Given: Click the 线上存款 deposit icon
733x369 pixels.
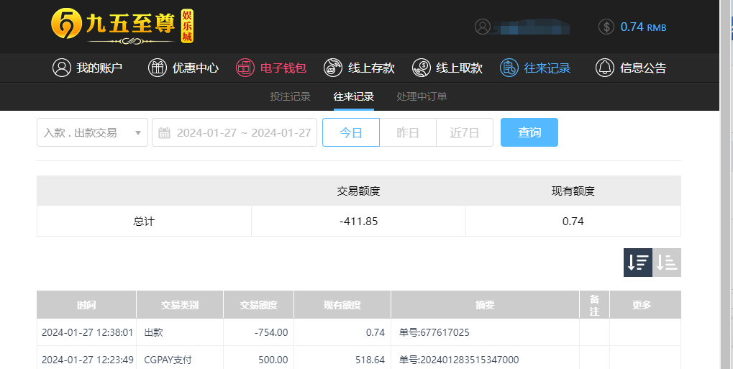Looking at the screenshot, I should (x=333, y=68).
